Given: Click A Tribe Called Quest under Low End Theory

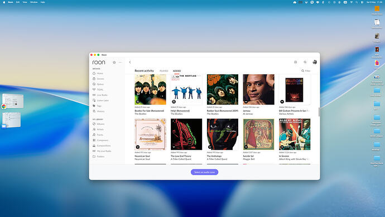Looking at the screenshot, I should click(x=181, y=159).
